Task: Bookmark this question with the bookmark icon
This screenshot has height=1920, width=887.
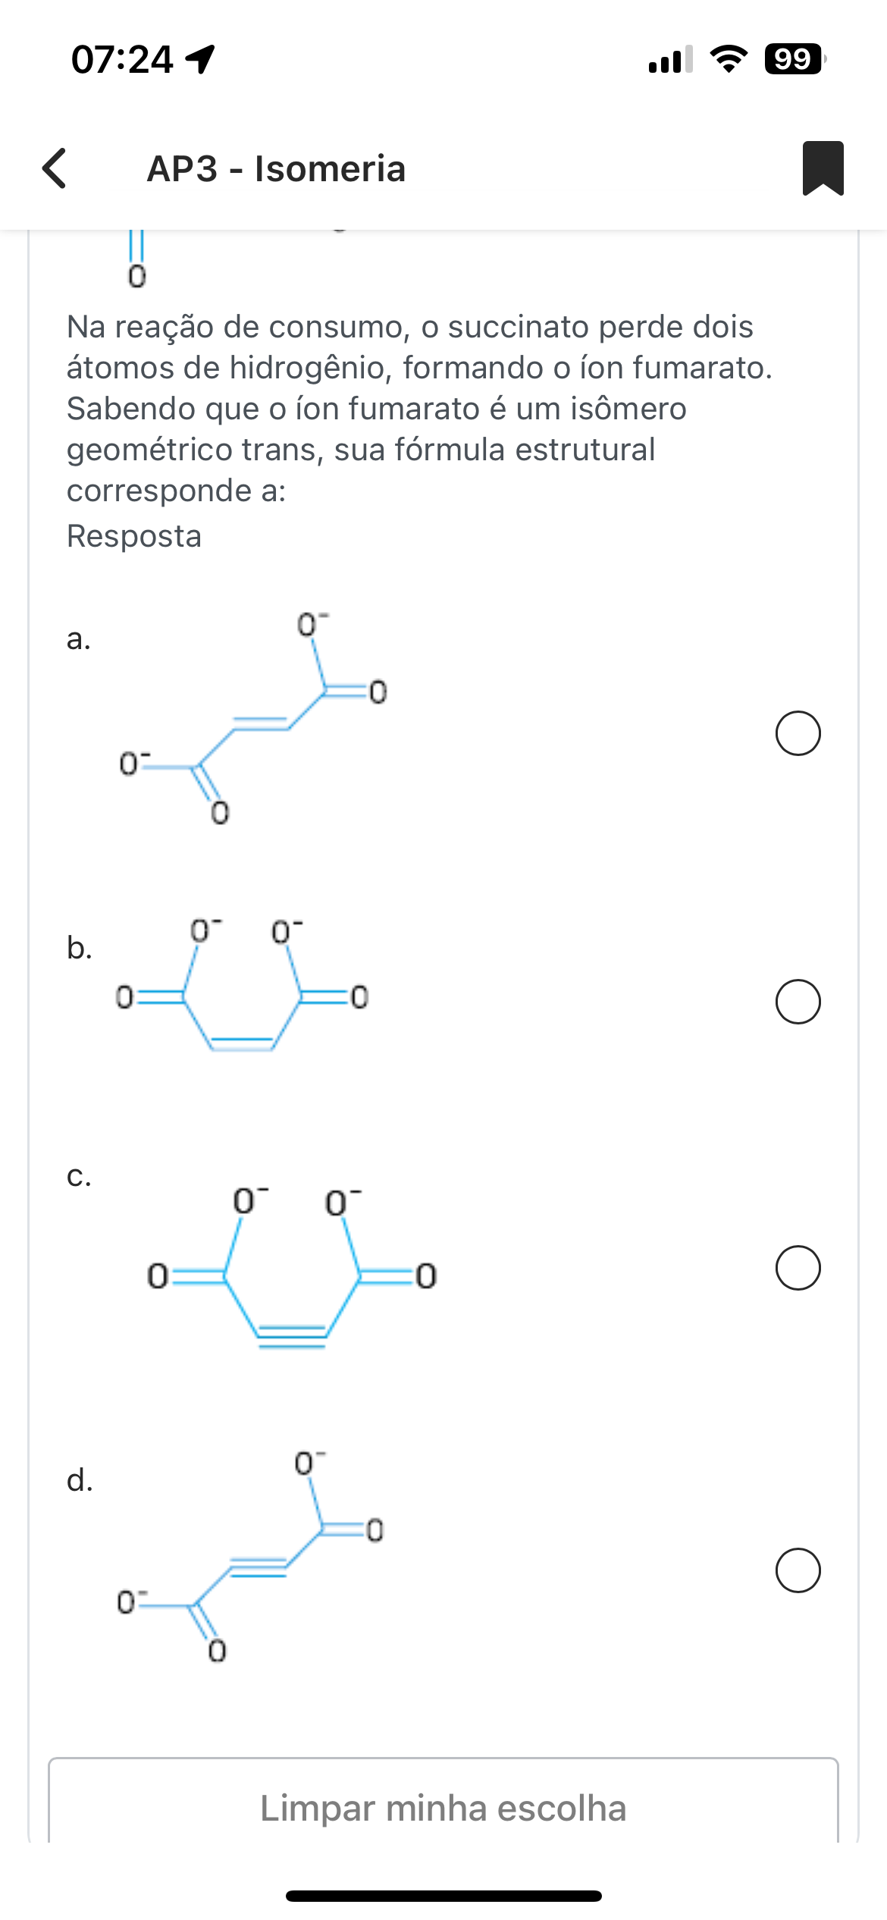Action: (823, 168)
